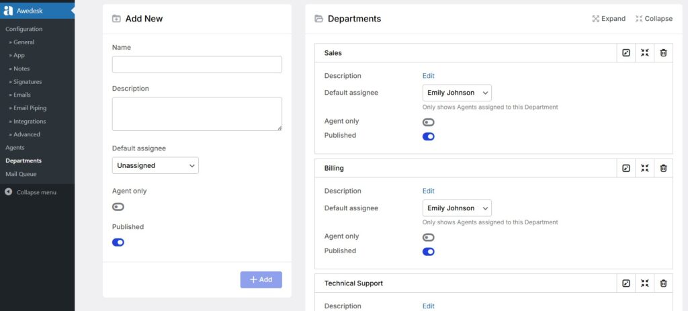688x311 pixels.
Task: Open the Unassigned default assignee dropdown
Action: coord(155,165)
